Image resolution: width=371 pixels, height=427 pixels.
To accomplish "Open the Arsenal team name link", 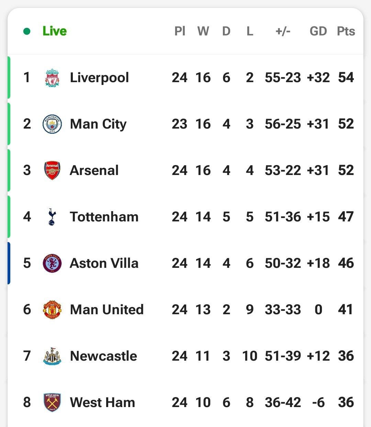I will [94, 171].
